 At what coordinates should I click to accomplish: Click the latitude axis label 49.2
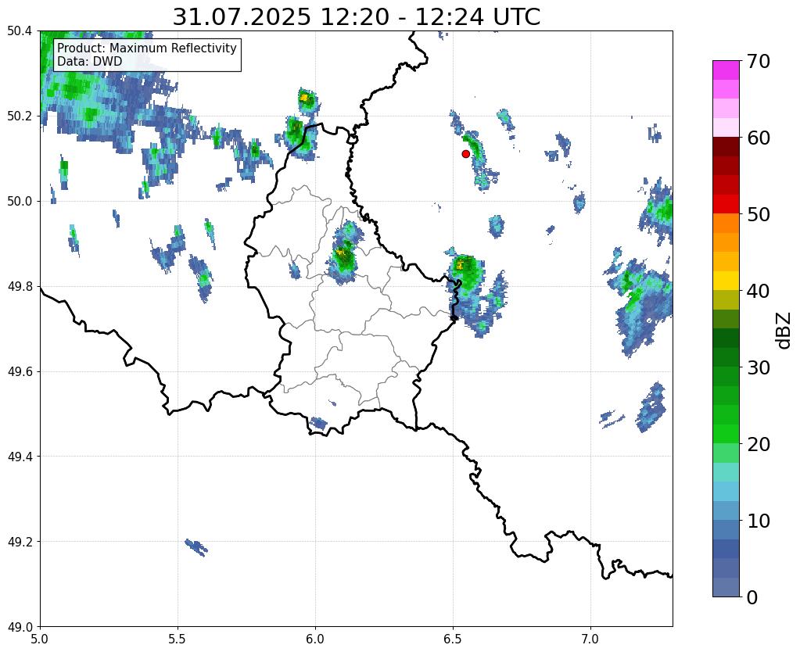click(x=20, y=542)
